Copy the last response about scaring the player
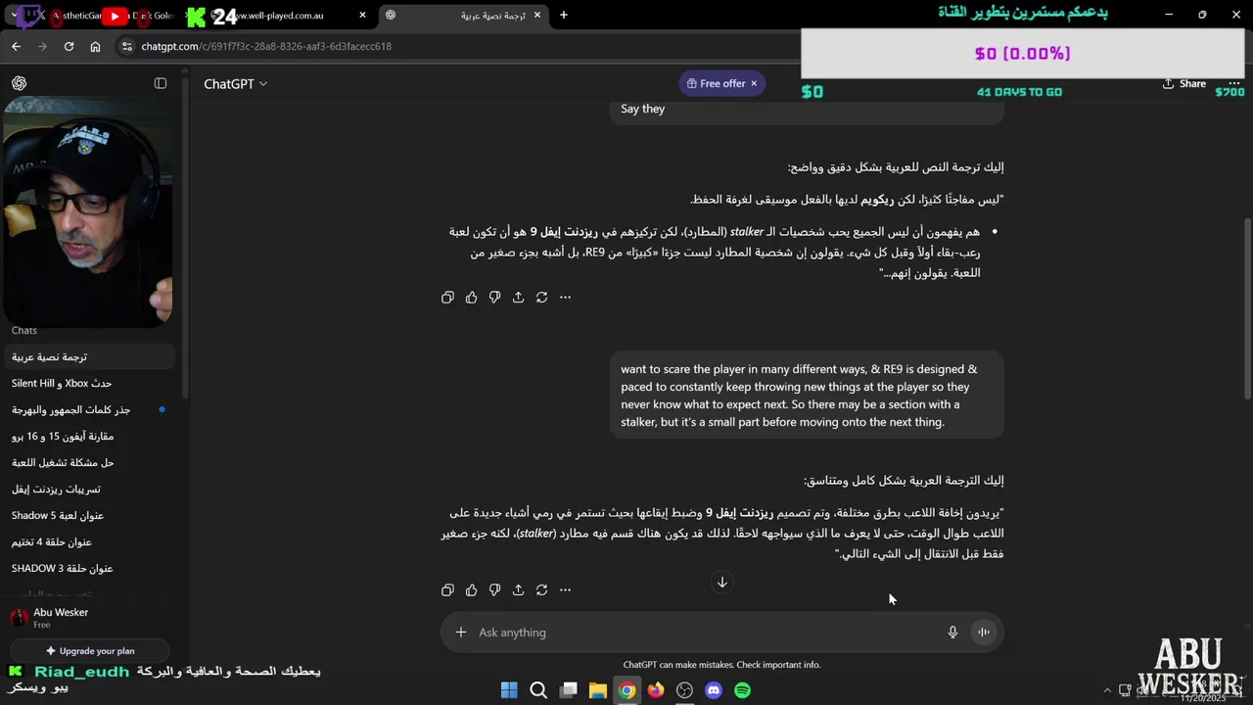Viewport: 1253px width, 705px height. (447, 589)
